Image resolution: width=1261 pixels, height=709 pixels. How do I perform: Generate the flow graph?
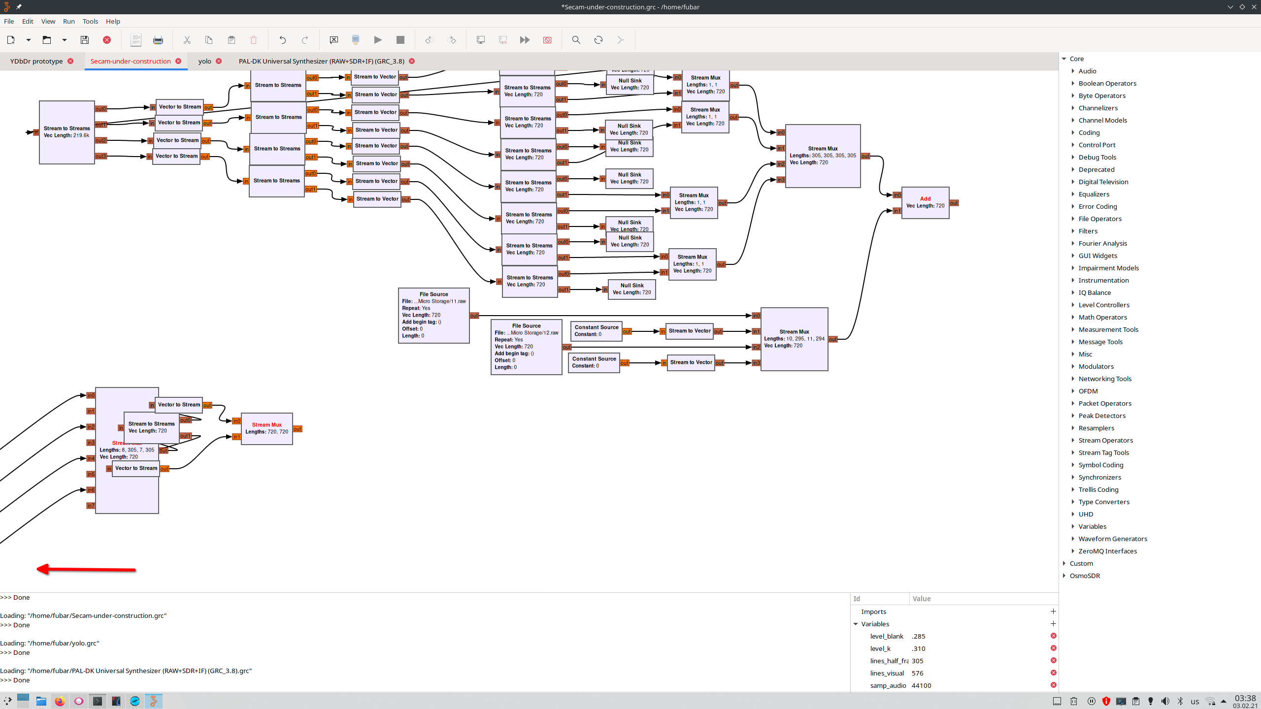click(356, 40)
